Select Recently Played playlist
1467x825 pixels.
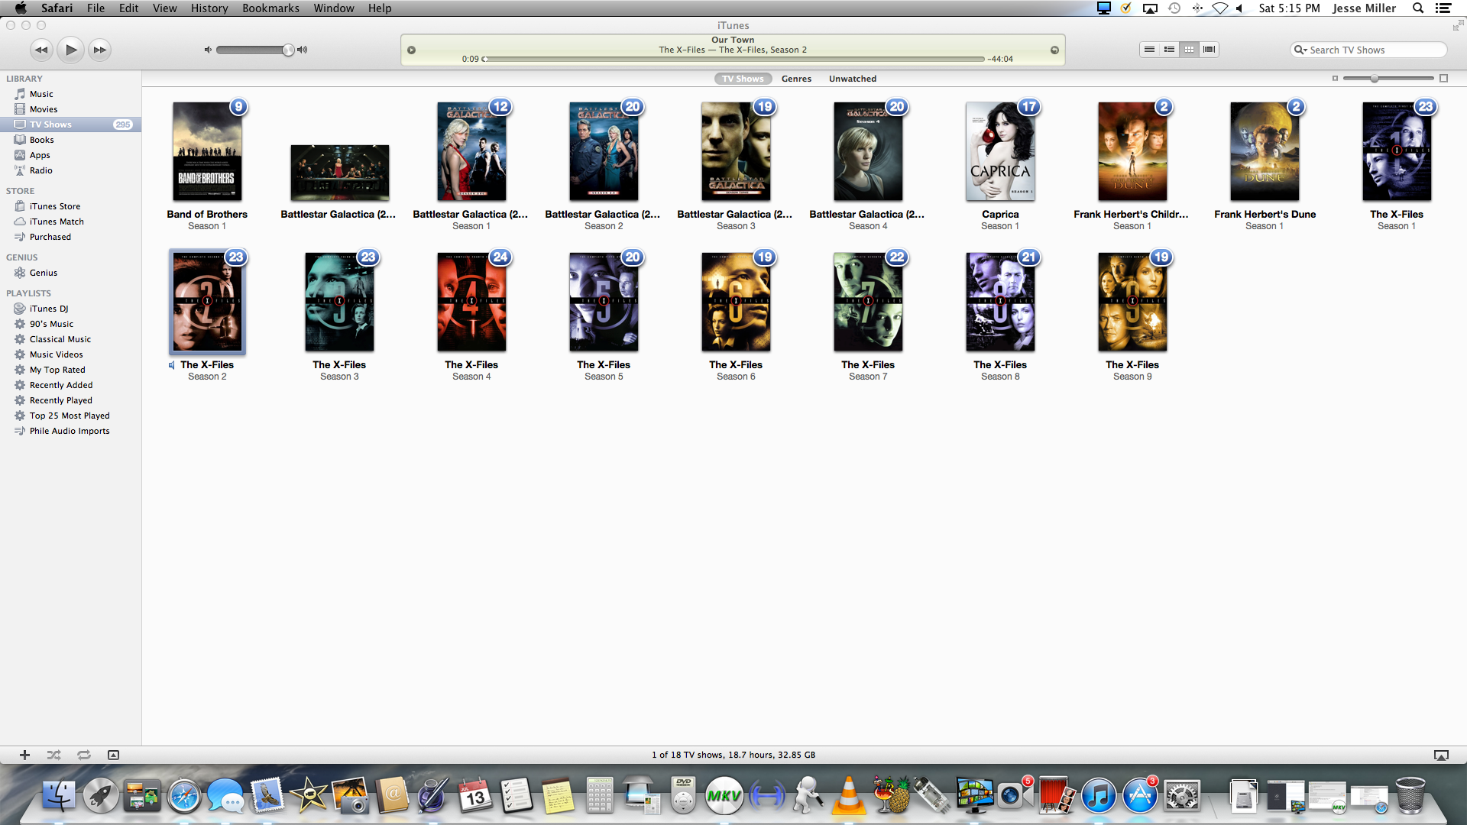70,400
